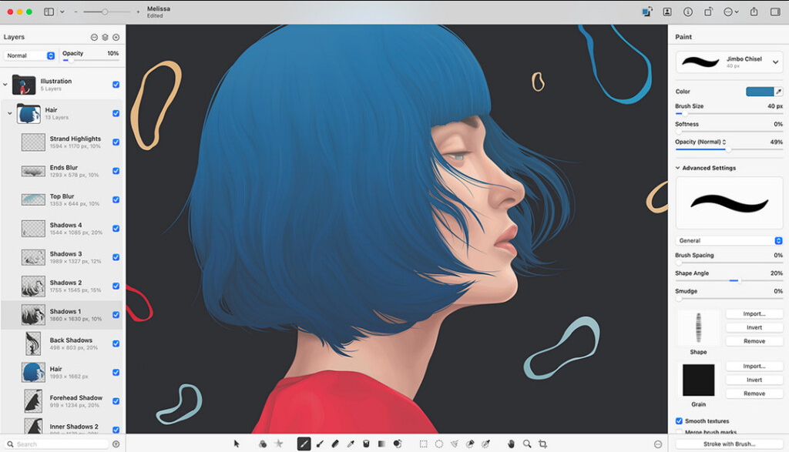Open the effects star tool
This screenshot has height=452, width=789.
coord(278,444)
